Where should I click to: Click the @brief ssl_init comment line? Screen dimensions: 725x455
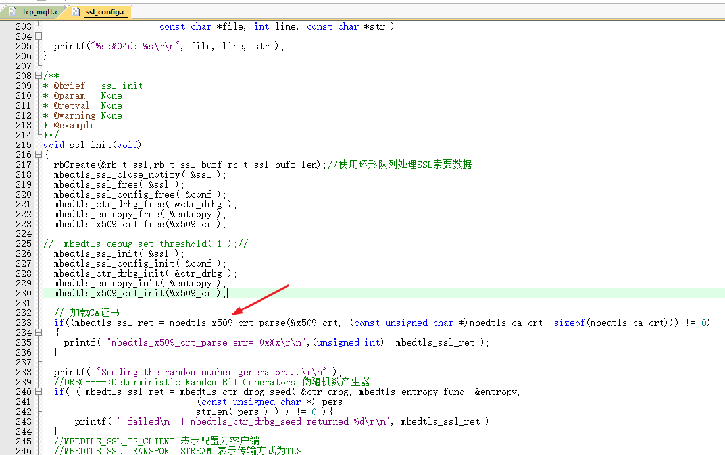[93, 86]
